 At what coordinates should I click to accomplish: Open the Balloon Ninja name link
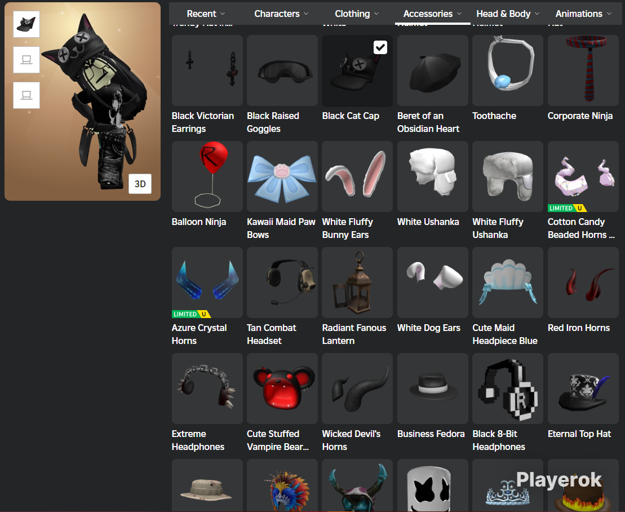pyautogui.click(x=199, y=222)
